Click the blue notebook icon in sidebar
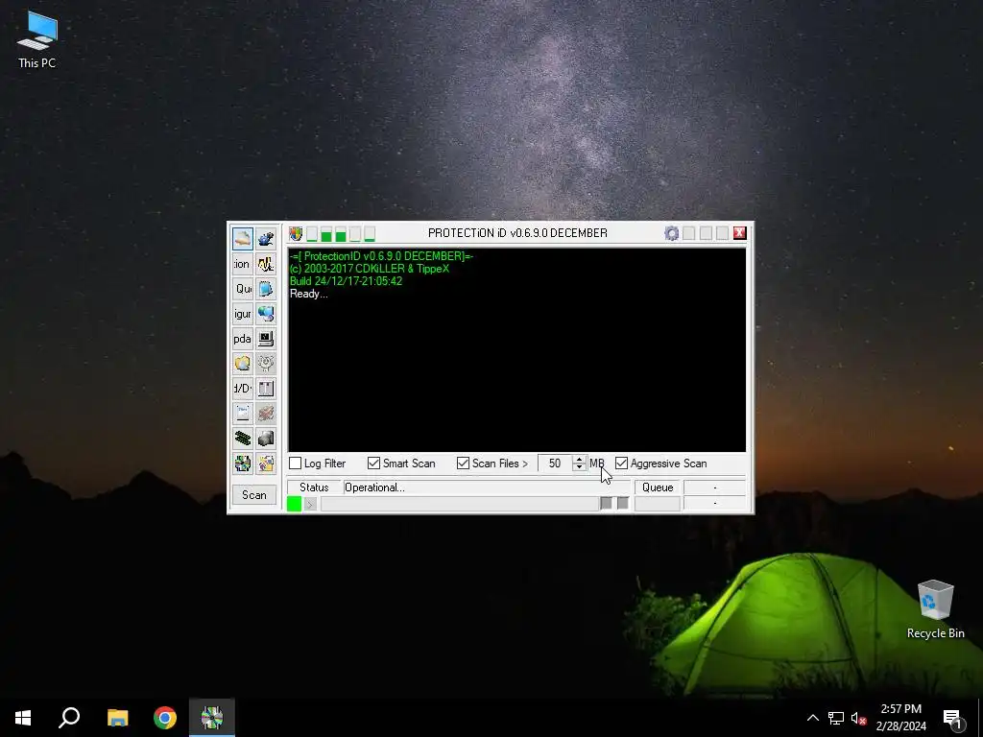This screenshot has height=737, width=983. click(266, 289)
